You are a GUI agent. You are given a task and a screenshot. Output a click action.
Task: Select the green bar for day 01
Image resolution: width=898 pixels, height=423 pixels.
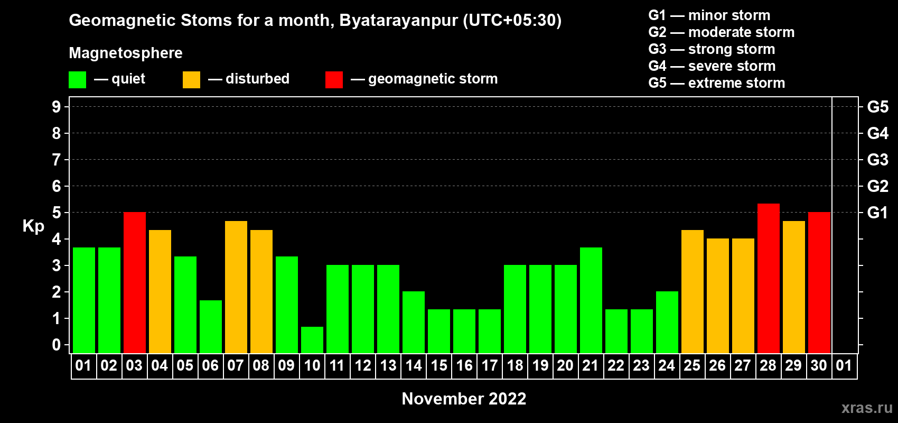[x=84, y=300]
